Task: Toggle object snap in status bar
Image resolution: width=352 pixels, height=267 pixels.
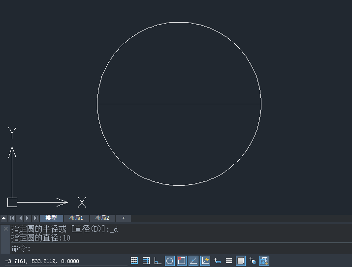Action: point(182,261)
